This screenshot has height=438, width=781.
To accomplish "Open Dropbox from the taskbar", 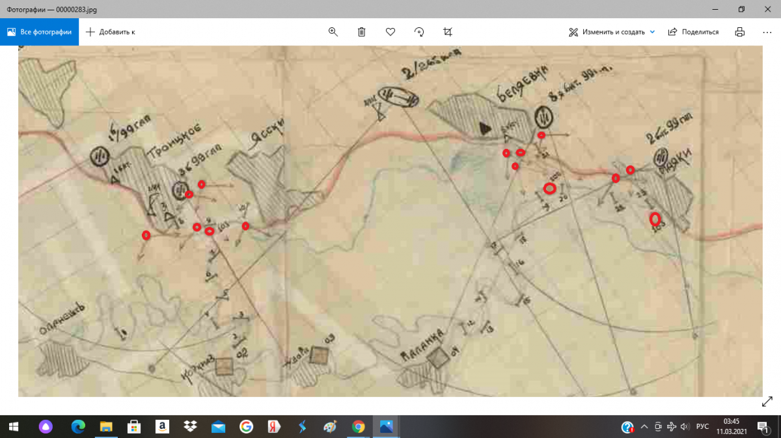I will [x=190, y=427].
